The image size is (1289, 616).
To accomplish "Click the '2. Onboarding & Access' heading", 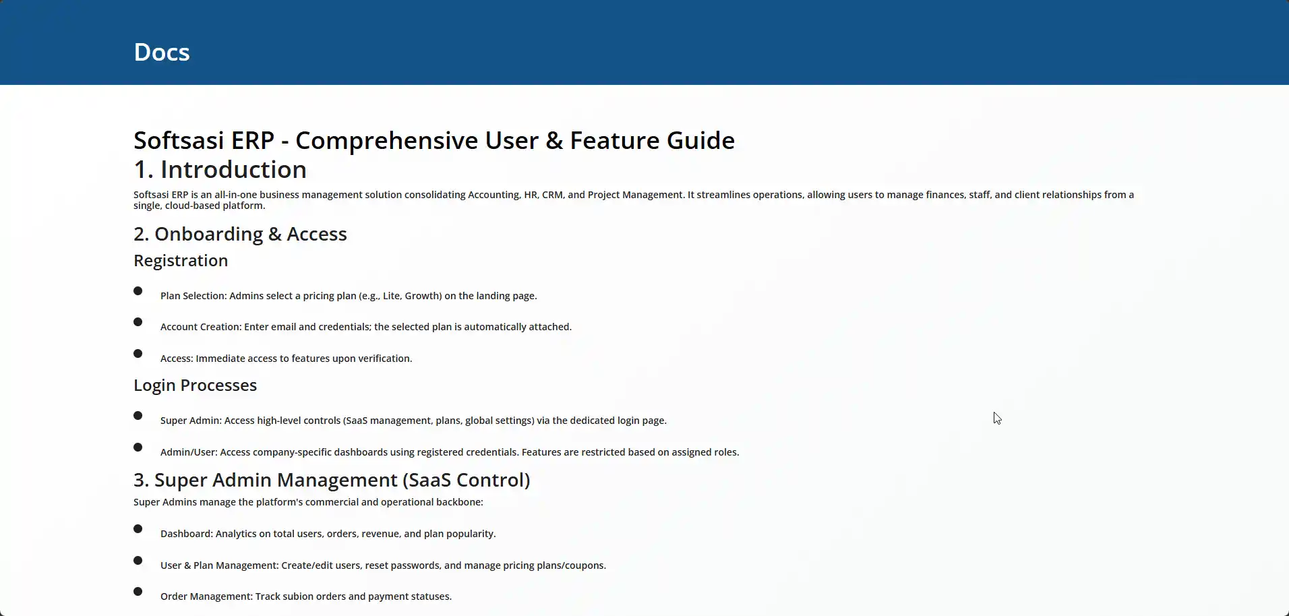I will (240, 234).
